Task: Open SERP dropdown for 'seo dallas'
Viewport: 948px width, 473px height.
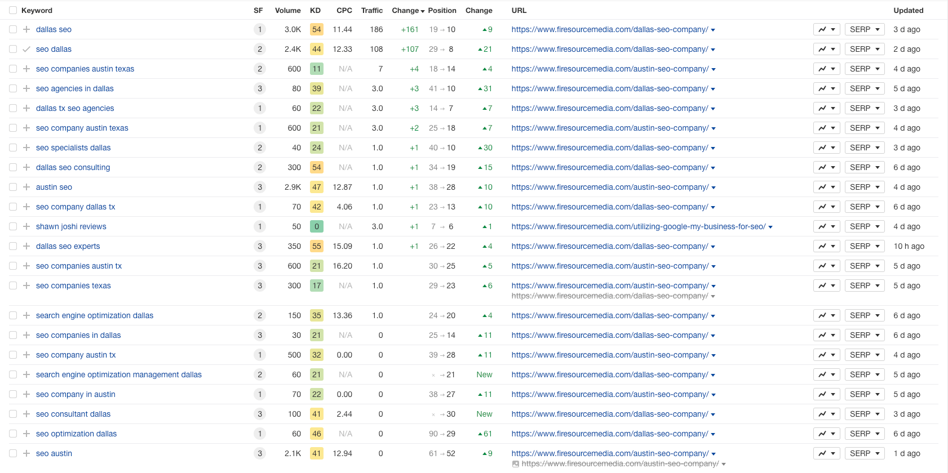Action: pyautogui.click(x=865, y=49)
